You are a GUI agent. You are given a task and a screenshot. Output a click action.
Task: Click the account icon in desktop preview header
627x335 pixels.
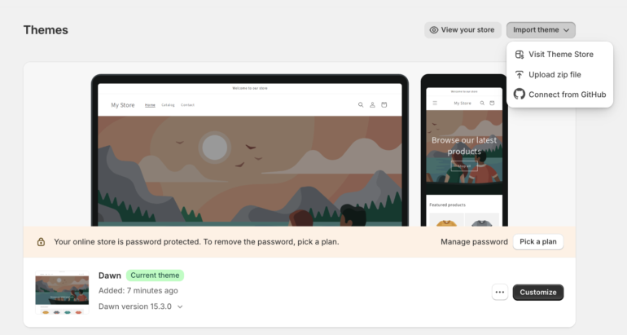pyautogui.click(x=372, y=105)
